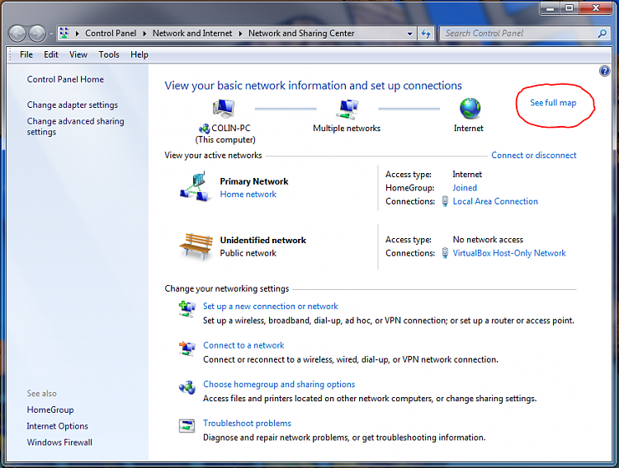The height and width of the screenshot is (468, 619).
Task: Click the 'No network access' text
Action: pyautogui.click(x=488, y=240)
